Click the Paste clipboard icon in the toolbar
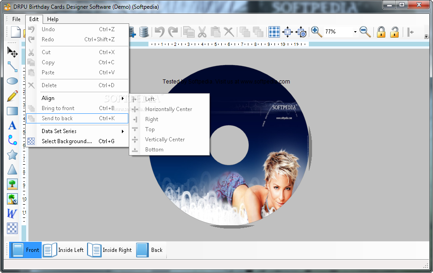The height and width of the screenshot is (273, 433). point(215,32)
